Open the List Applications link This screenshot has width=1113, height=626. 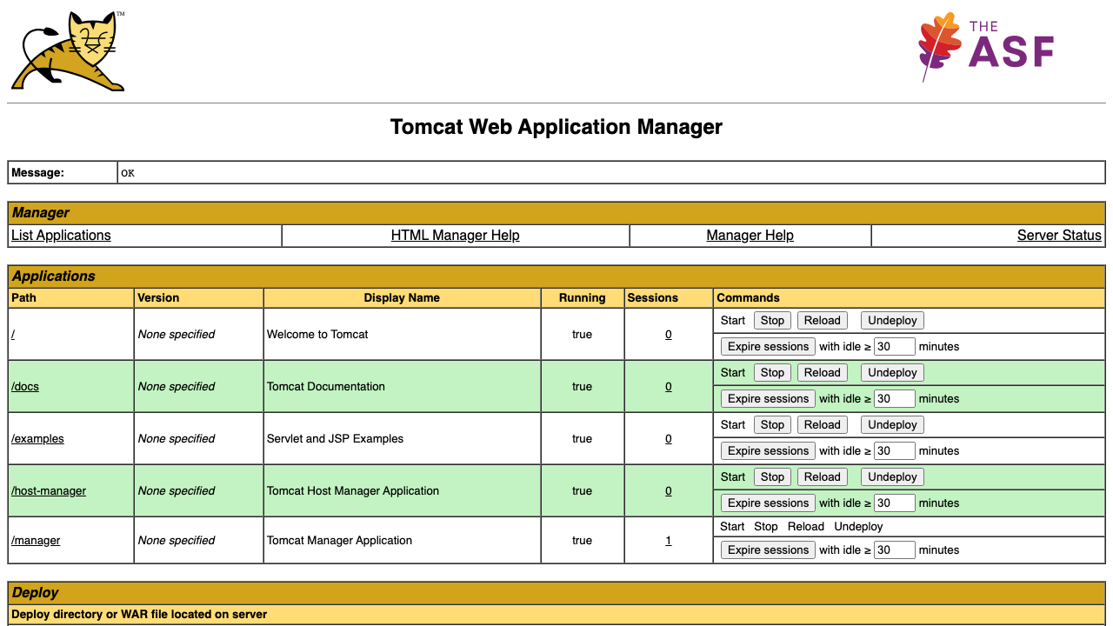tap(61, 236)
